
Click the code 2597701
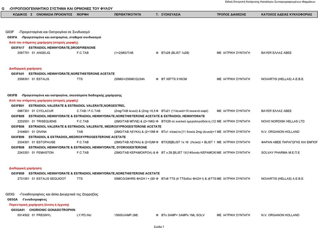pyautogui.click(x=23, y=53)
